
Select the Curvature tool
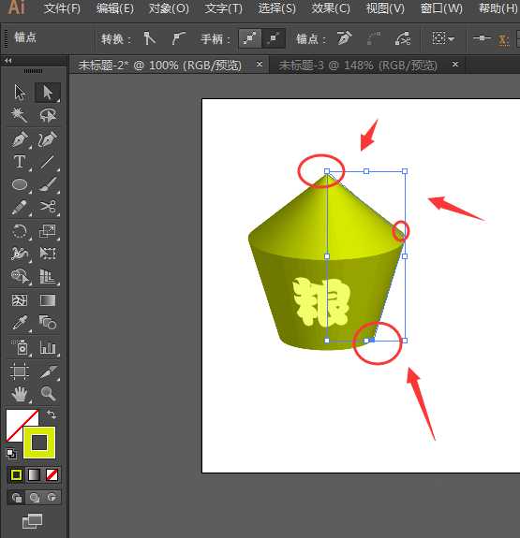point(48,138)
